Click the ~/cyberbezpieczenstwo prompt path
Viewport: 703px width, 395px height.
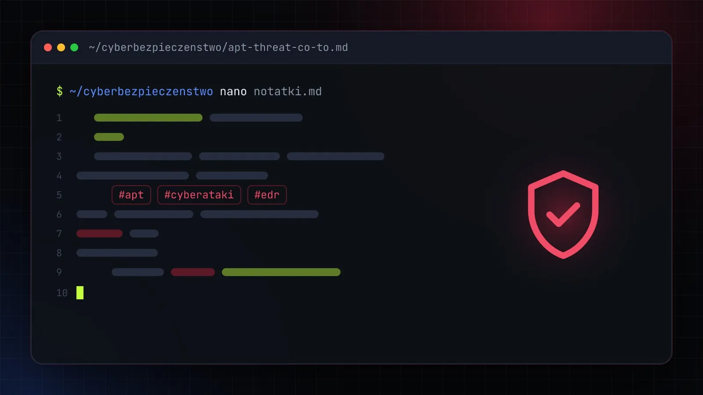[x=141, y=91]
